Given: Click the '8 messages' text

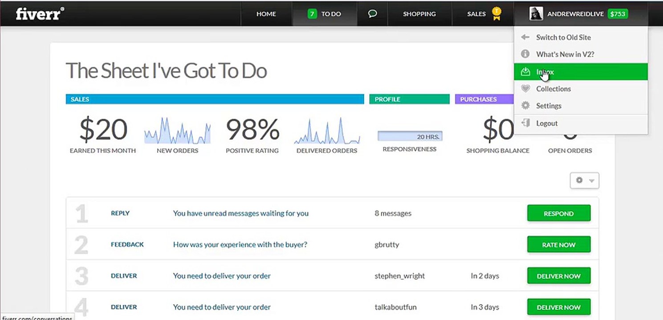Looking at the screenshot, I should click(x=393, y=213).
